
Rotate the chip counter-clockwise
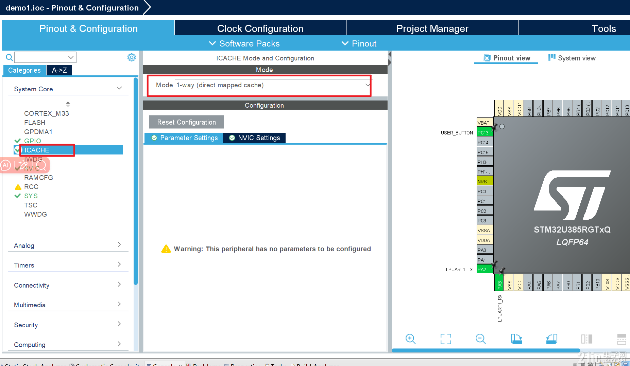click(x=551, y=338)
